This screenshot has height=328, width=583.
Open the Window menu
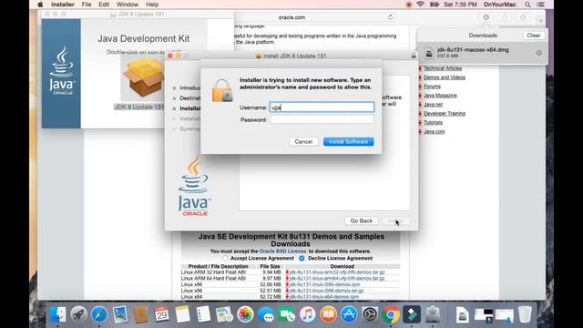tap(128, 5)
